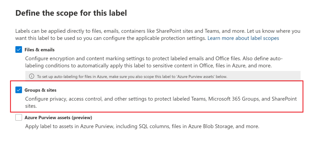Image resolution: width=310 pixels, height=141 pixels.
Task: Click the 'Apply label to assets' description
Action: (142, 126)
